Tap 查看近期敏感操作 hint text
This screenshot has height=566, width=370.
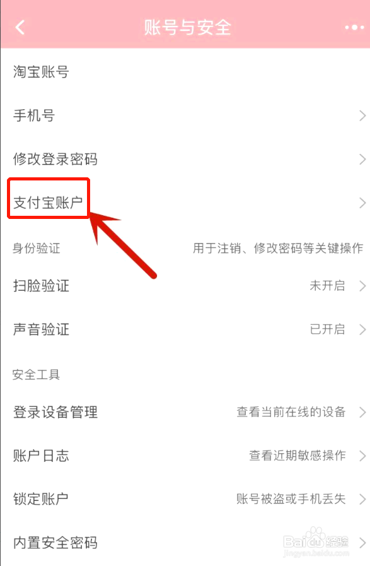pos(297,456)
